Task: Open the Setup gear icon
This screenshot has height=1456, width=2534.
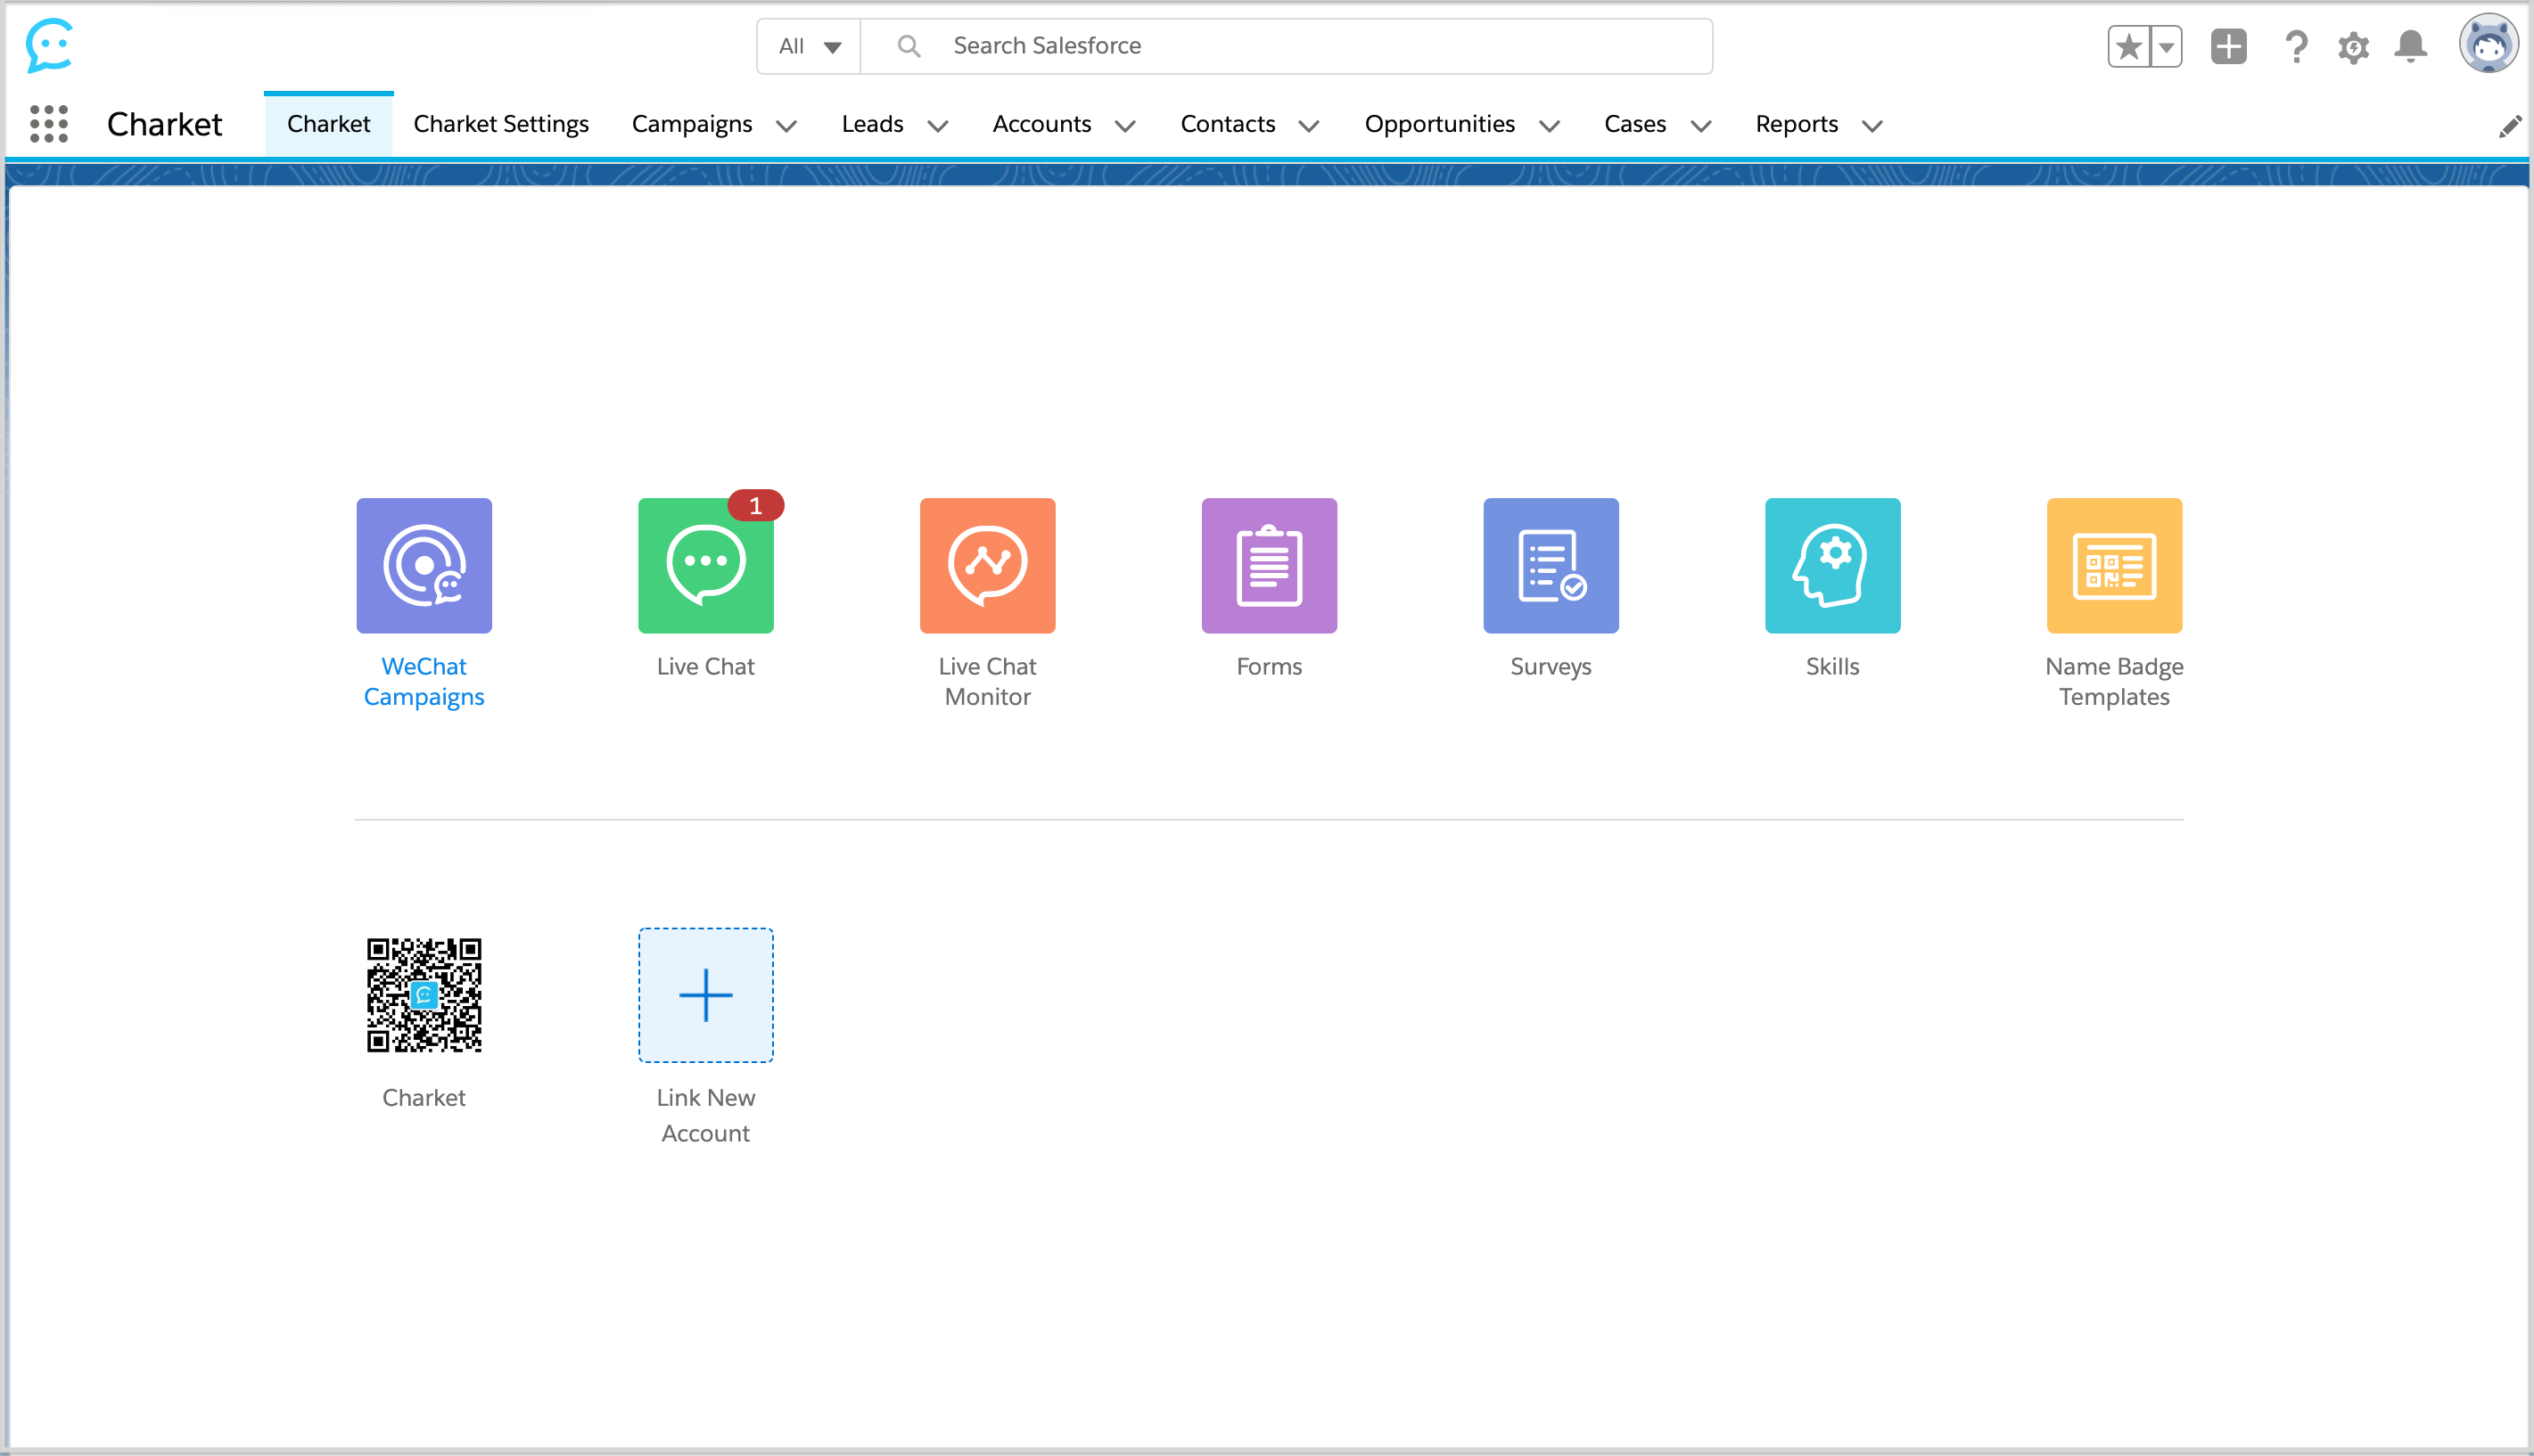Action: click(x=2353, y=47)
